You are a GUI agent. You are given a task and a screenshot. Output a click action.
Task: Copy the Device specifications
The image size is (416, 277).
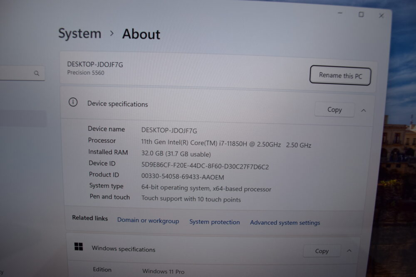334,110
